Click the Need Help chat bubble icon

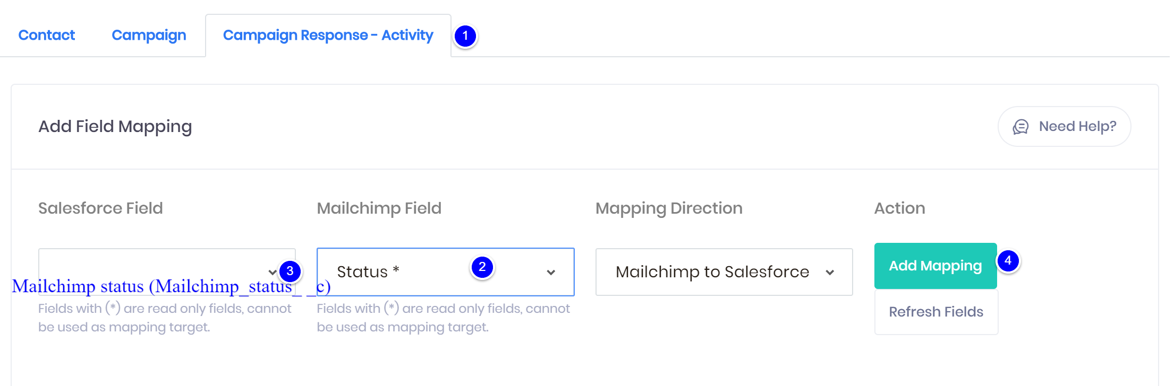tap(1020, 127)
